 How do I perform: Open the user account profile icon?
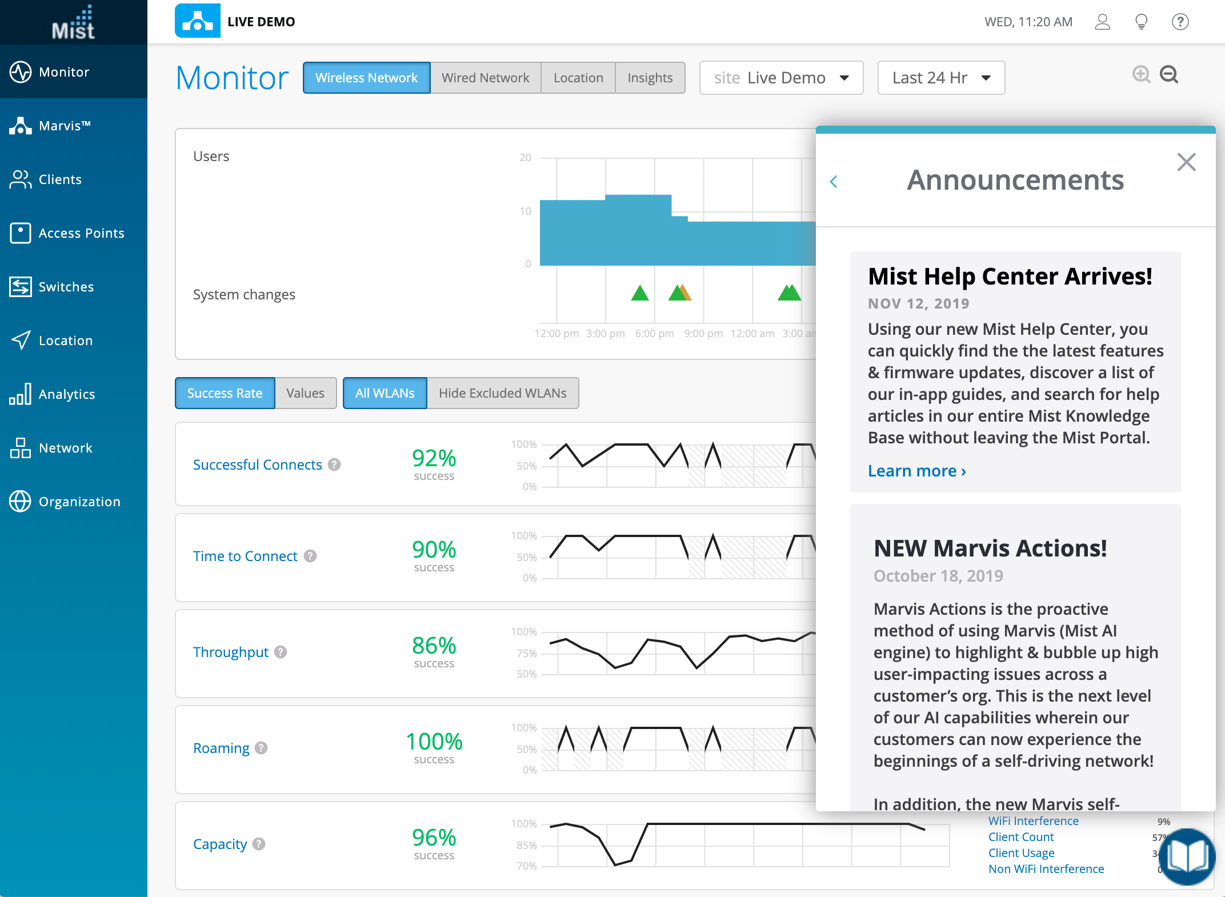coord(1102,22)
